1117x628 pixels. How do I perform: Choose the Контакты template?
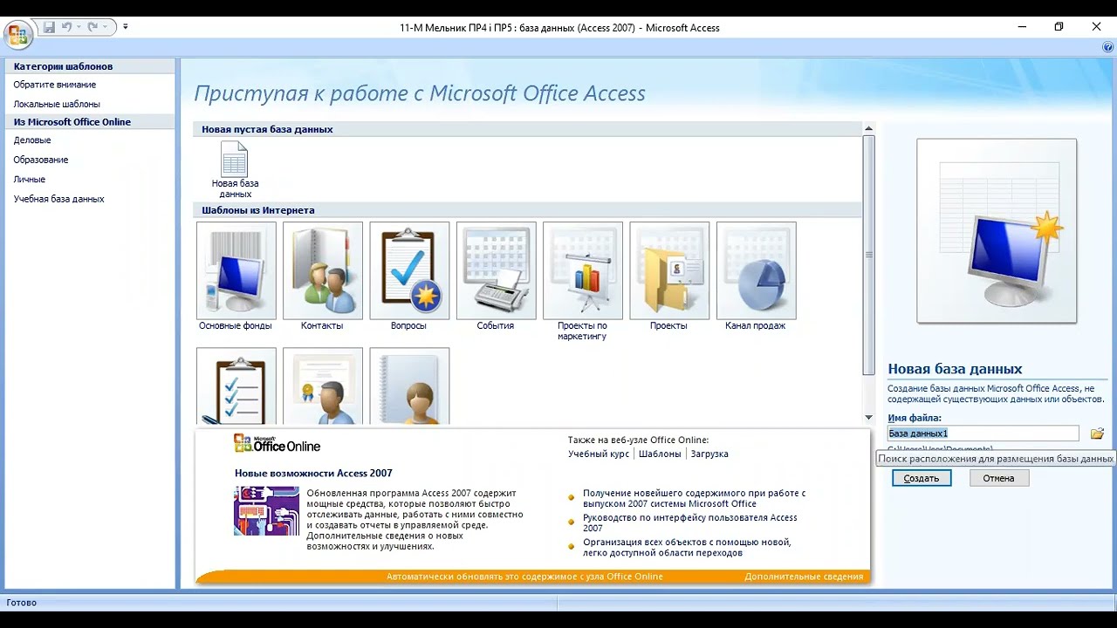322,276
